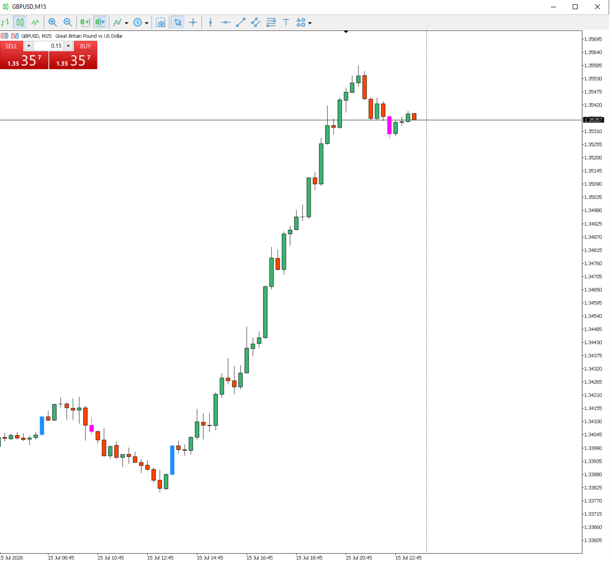
Task: Click the 1.35357 current price label
Action: [x=593, y=120]
